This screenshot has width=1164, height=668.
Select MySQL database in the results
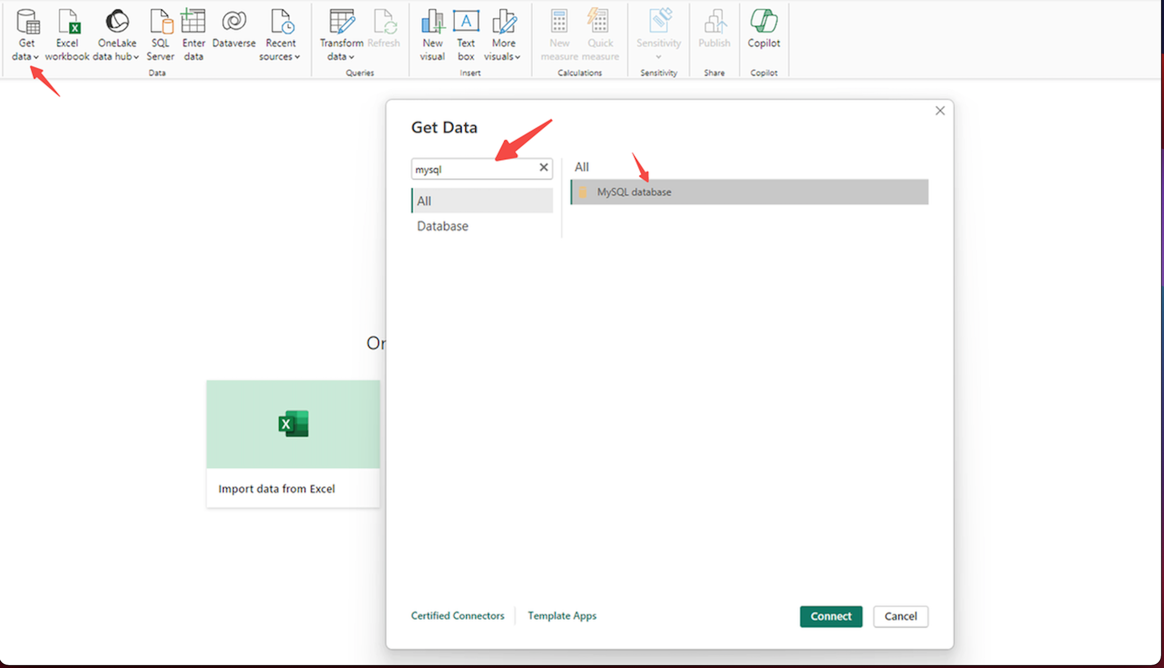(749, 192)
